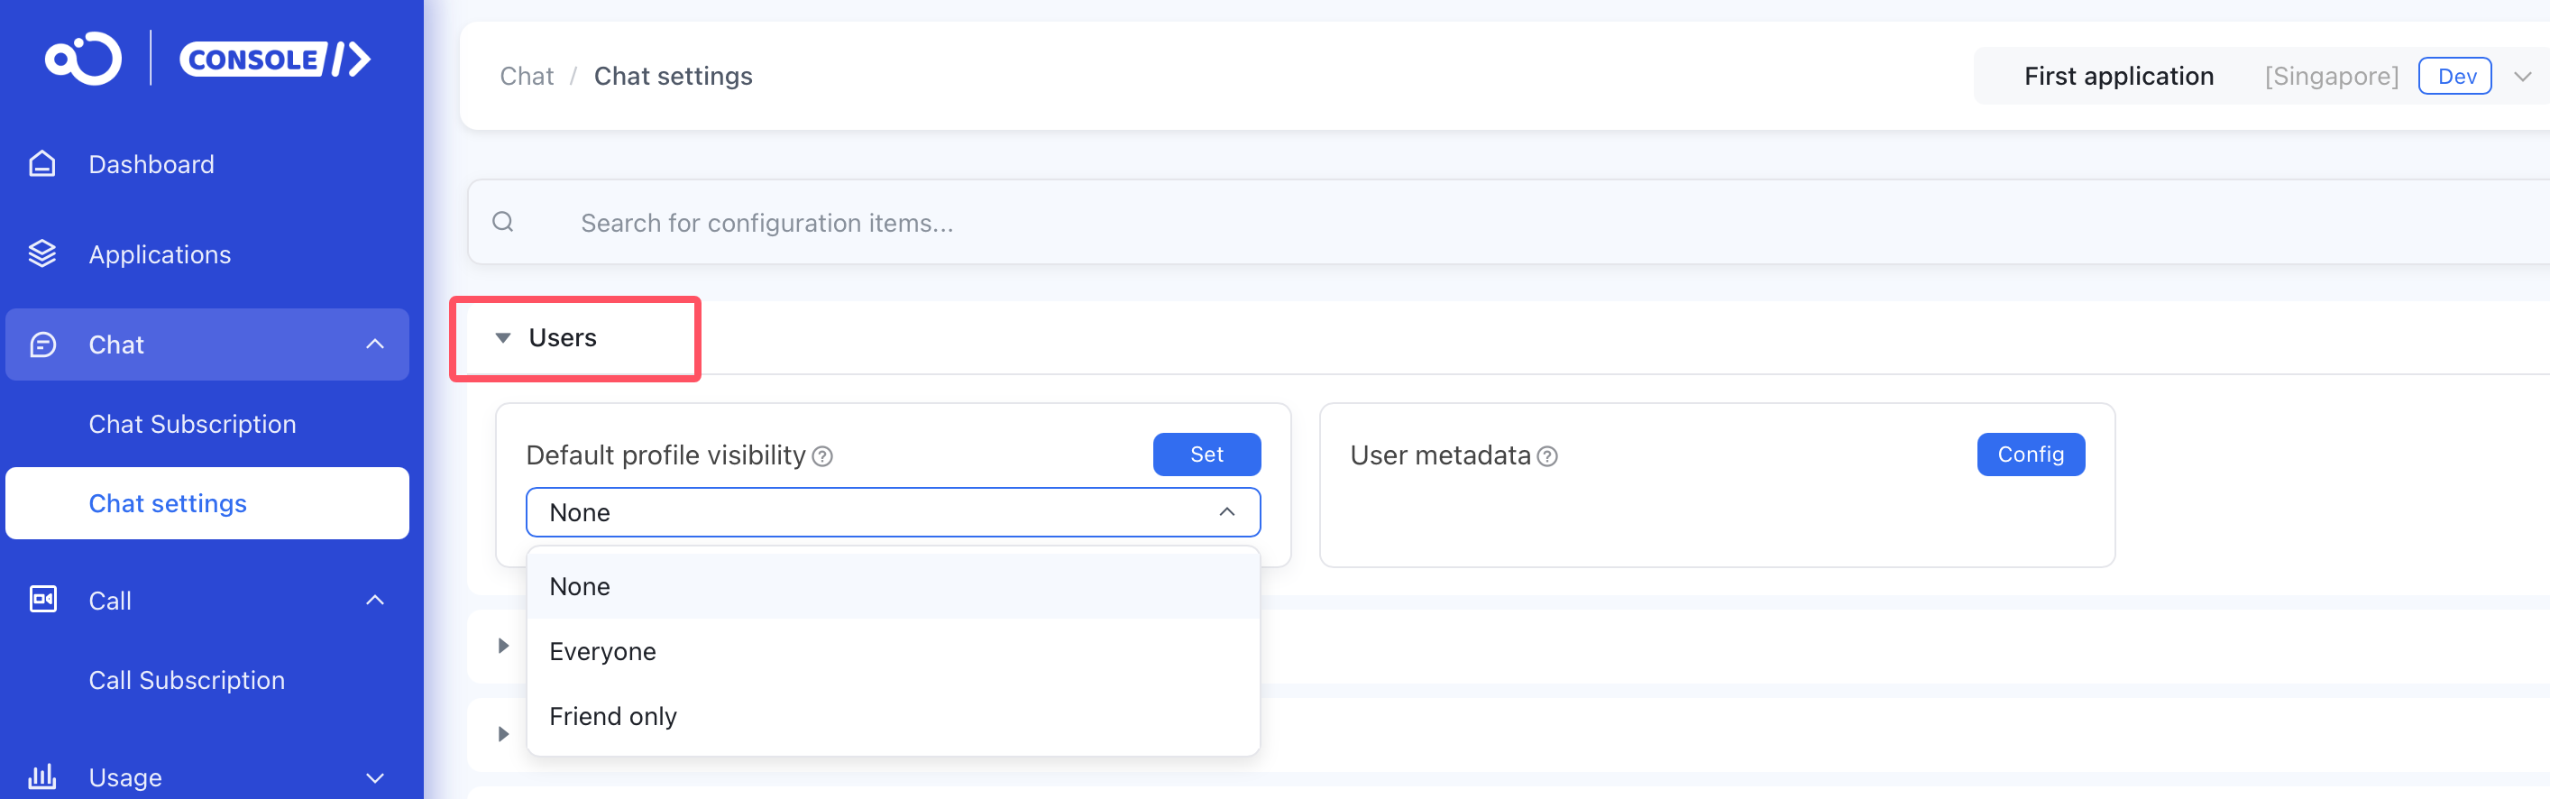
Task: Open Chat Subscription in sidebar
Action: tap(192, 424)
